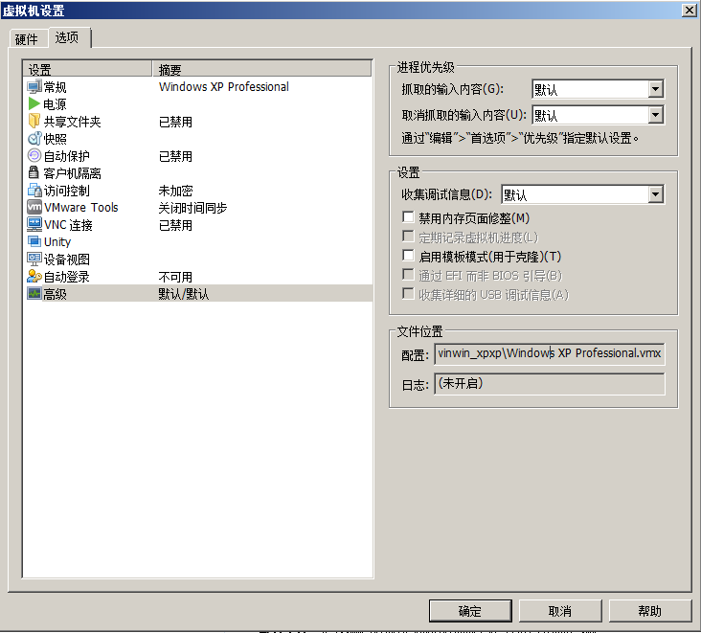Select the 访问控制 access control icon

34,191
